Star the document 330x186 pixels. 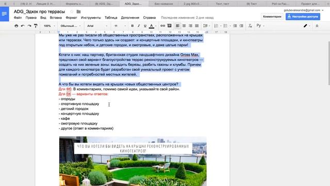(x=72, y=11)
